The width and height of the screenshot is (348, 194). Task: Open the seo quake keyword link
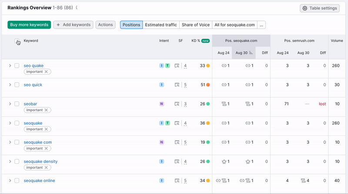point(33,66)
